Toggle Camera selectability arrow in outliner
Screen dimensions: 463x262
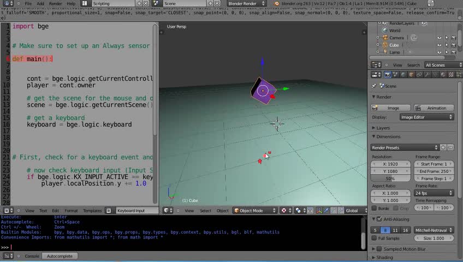(x=447, y=38)
